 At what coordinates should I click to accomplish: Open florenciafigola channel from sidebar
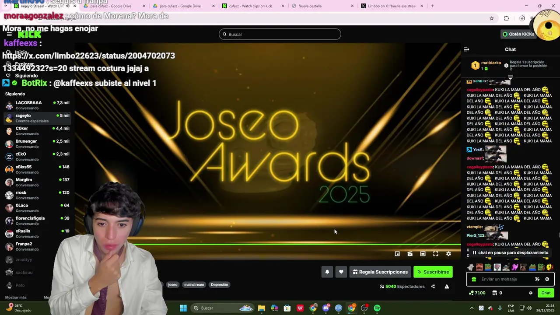[37, 221]
